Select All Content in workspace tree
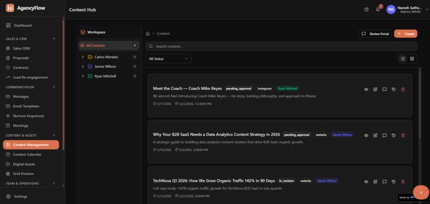This screenshot has height=204, width=430. (109, 46)
